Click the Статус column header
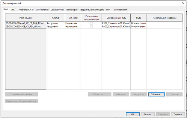The height and width of the screenshot is (118, 187). [x=55, y=18]
